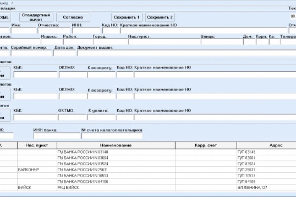Select row ГУ БАНКА РОССИИ N 83524
This screenshot has width=296, height=197.
click(148, 164)
